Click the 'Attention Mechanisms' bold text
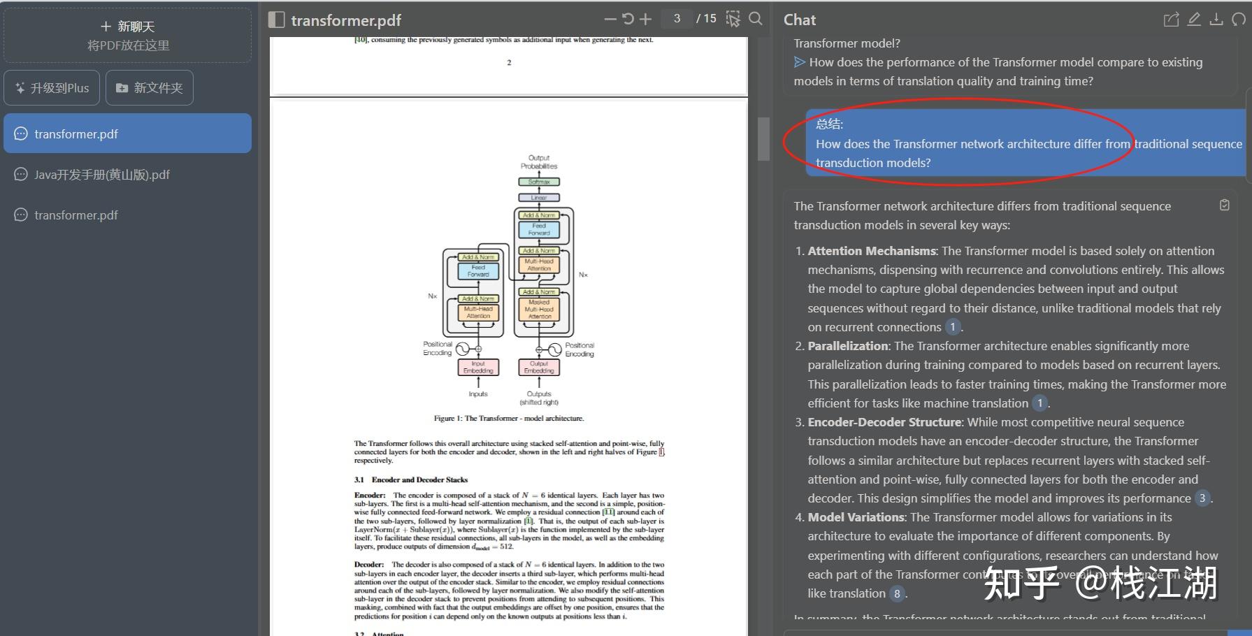1252x636 pixels. (x=872, y=250)
